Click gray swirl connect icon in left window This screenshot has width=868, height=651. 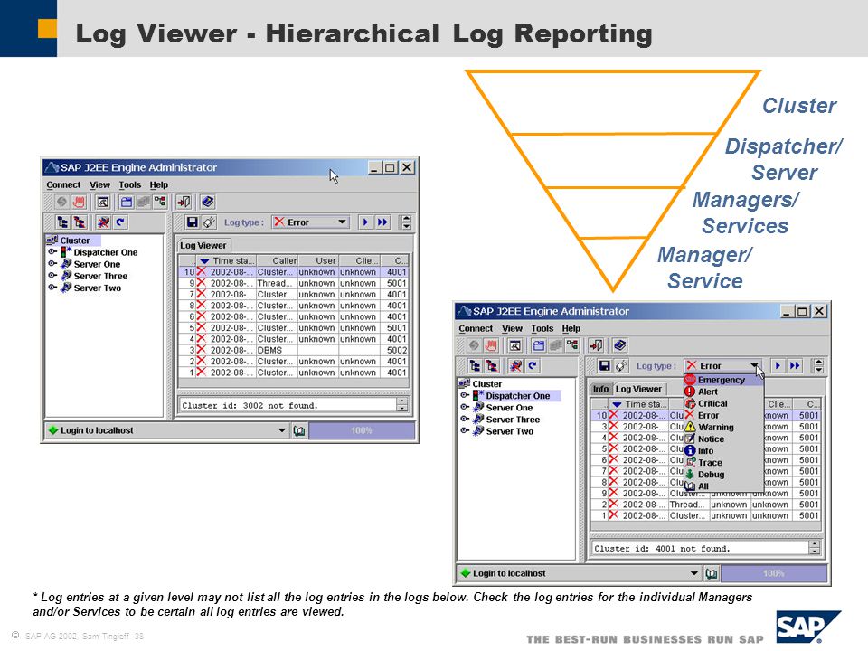[x=61, y=202]
